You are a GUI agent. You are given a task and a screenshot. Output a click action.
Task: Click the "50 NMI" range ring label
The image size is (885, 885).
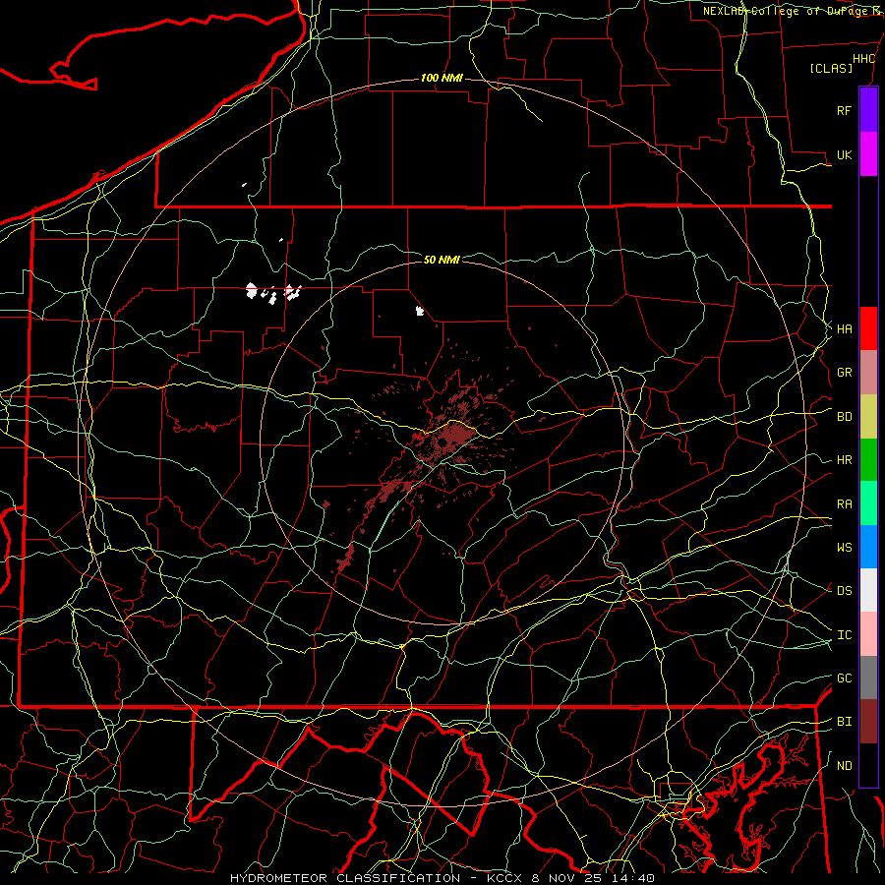[x=442, y=260]
